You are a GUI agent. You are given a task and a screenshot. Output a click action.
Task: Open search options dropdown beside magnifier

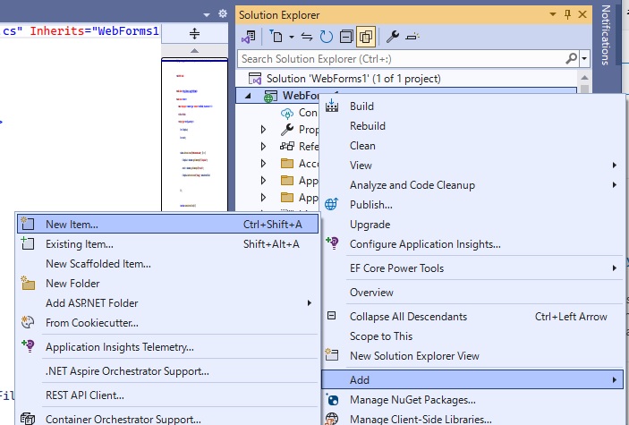tap(584, 58)
